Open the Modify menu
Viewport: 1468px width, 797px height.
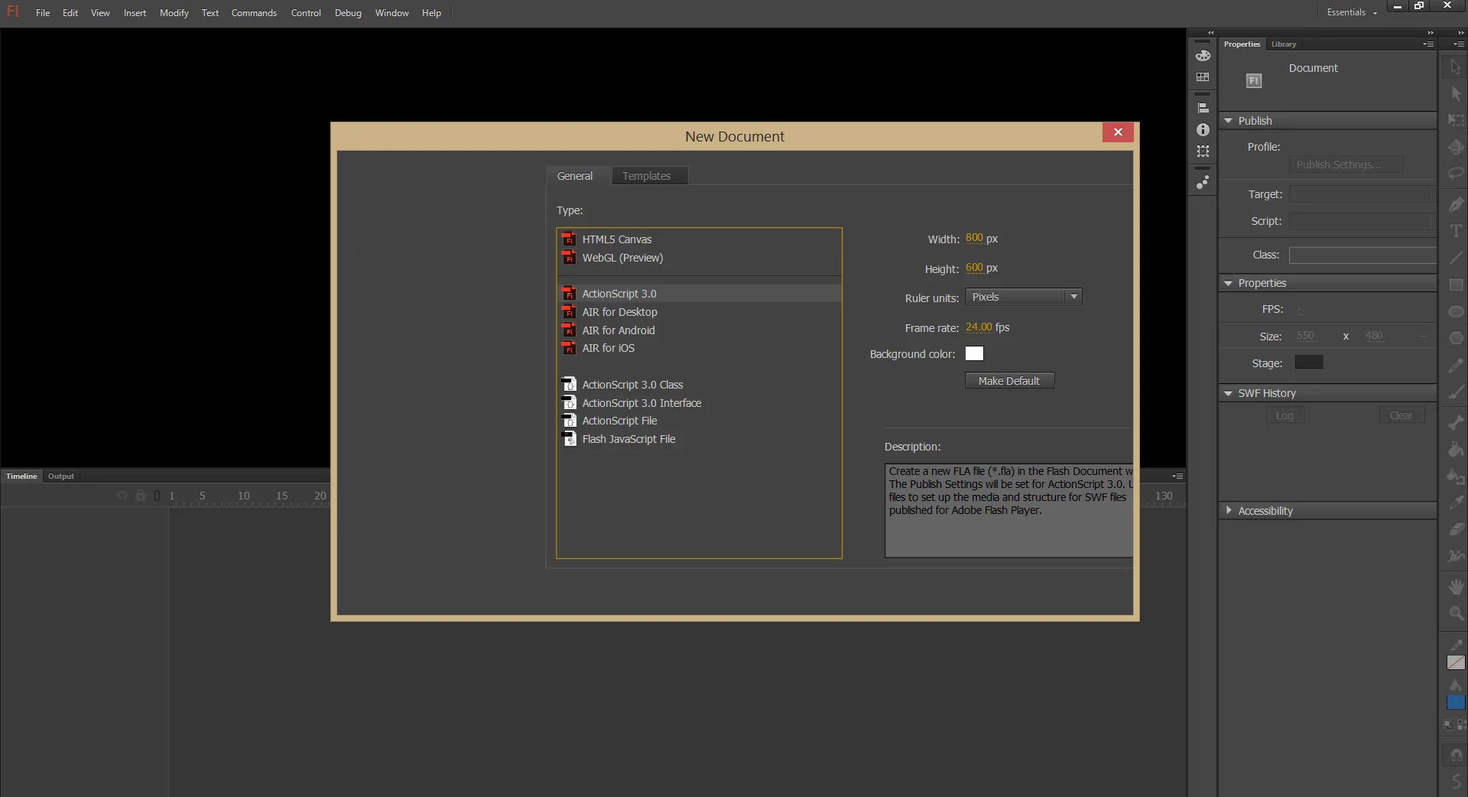click(x=174, y=13)
